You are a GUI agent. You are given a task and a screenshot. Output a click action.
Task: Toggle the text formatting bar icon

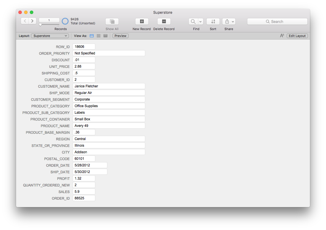coord(282,36)
